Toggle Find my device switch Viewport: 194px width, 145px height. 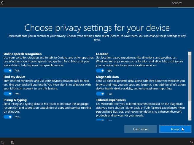(x=8, y=94)
